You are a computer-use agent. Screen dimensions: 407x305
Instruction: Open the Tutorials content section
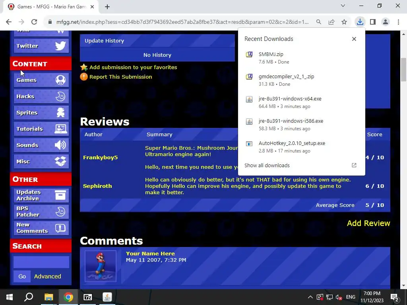point(41,129)
